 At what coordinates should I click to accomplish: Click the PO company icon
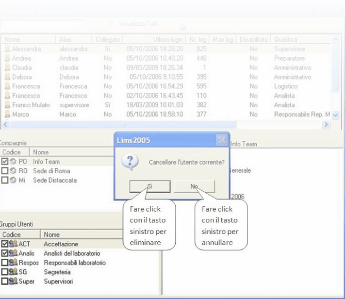tap(13, 161)
